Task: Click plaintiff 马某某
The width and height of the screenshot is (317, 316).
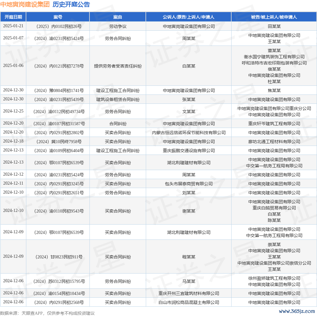Action: [x=189, y=281]
